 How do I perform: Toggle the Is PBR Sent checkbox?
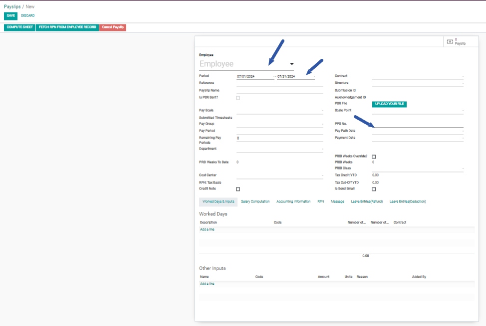point(238,98)
